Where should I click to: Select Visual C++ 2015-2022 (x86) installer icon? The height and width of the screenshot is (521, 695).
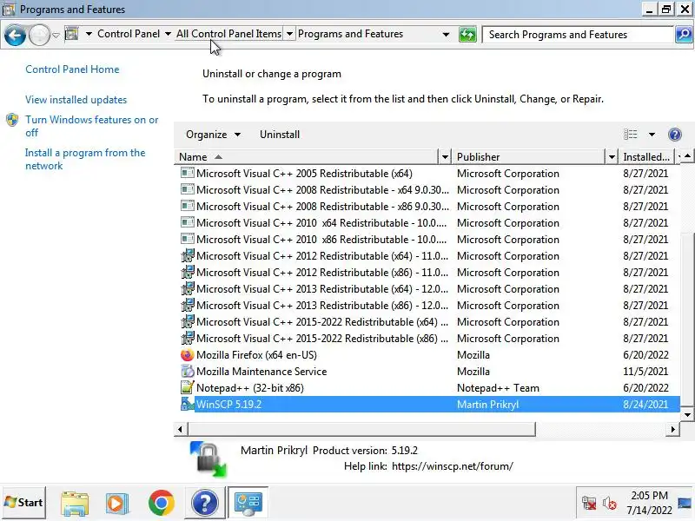click(x=188, y=339)
